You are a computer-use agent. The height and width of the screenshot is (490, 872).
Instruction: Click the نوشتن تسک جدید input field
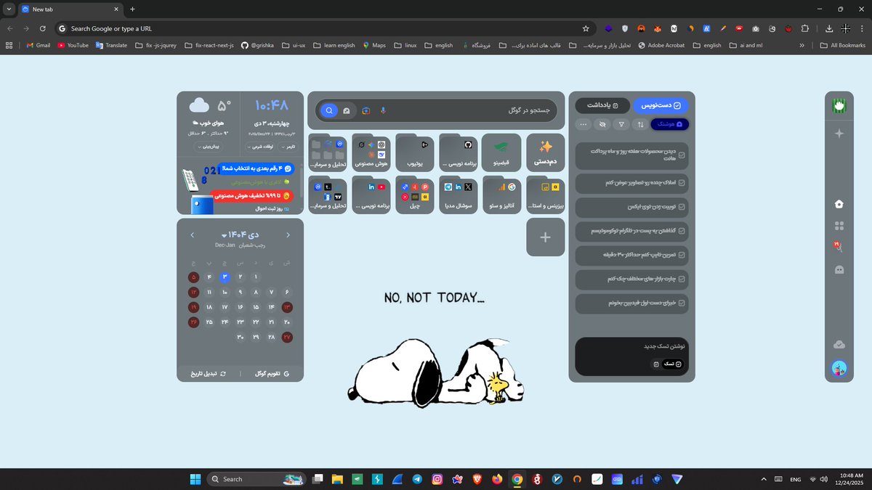(631, 347)
